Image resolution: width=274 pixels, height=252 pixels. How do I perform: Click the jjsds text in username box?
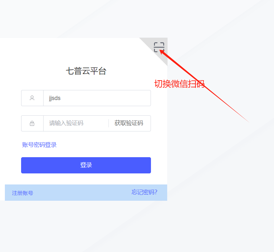pyautogui.click(x=55, y=98)
